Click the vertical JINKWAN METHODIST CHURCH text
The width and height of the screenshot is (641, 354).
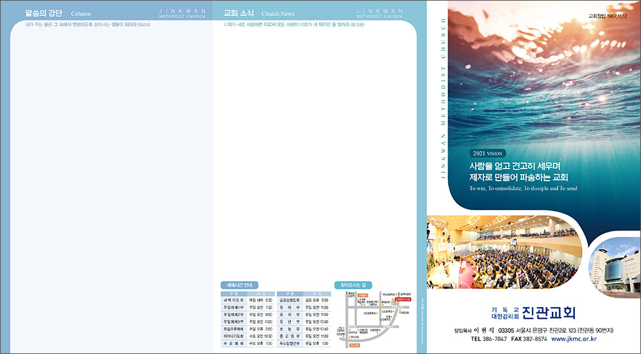pos(442,102)
